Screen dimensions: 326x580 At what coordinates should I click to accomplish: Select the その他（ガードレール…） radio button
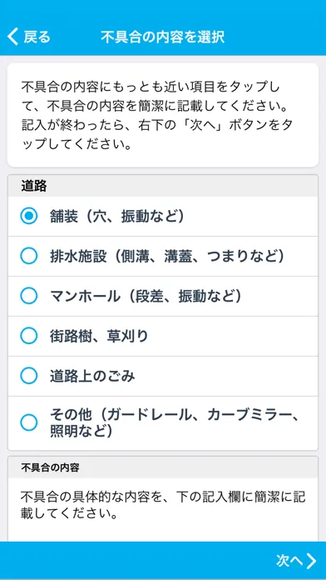[29, 422]
